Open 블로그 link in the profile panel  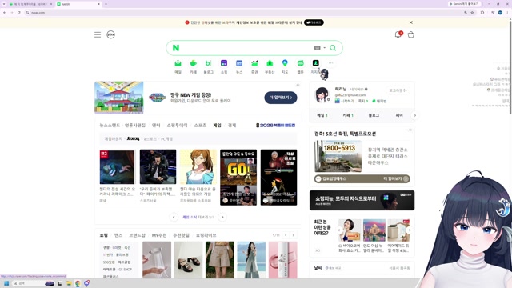pyautogui.click(x=374, y=115)
